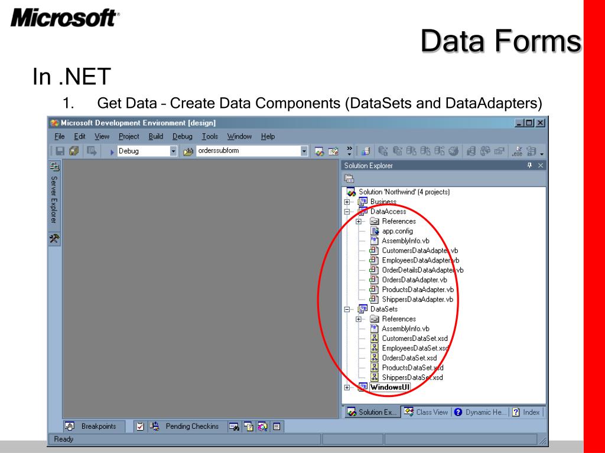Screen dimensions: 605x453
Task: Click the folder icon of DataSets References
Action: coord(374,319)
